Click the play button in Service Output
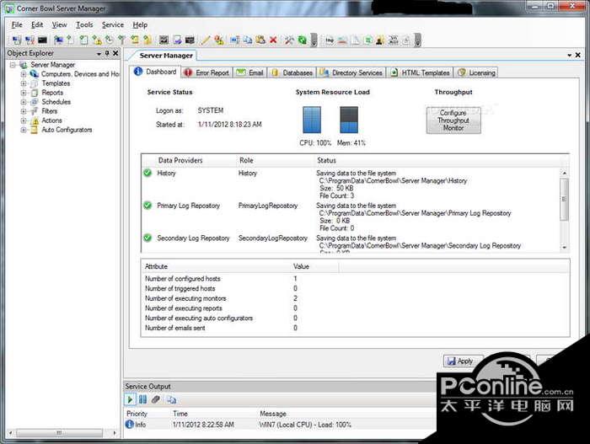This screenshot has width=590, height=444. click(130, 399)
